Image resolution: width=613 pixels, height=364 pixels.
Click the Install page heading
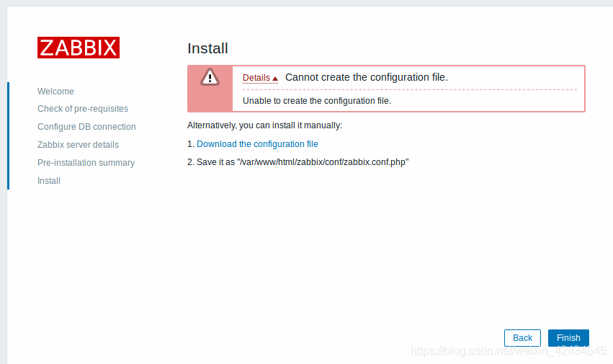(x=207, y=48)
